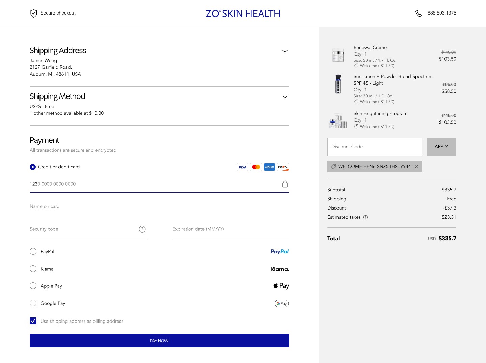This screenshot has width=486, height=363.
Task: Click the ZO Skin Health logo
Action: click(243, 13)
